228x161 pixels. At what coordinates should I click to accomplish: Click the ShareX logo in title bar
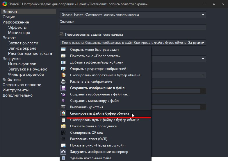pyautogui.click(x=5, y=4)
